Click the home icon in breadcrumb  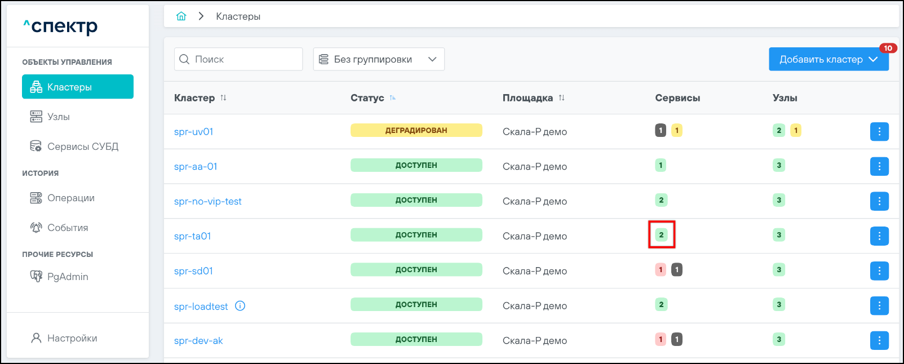pos(181,16)
